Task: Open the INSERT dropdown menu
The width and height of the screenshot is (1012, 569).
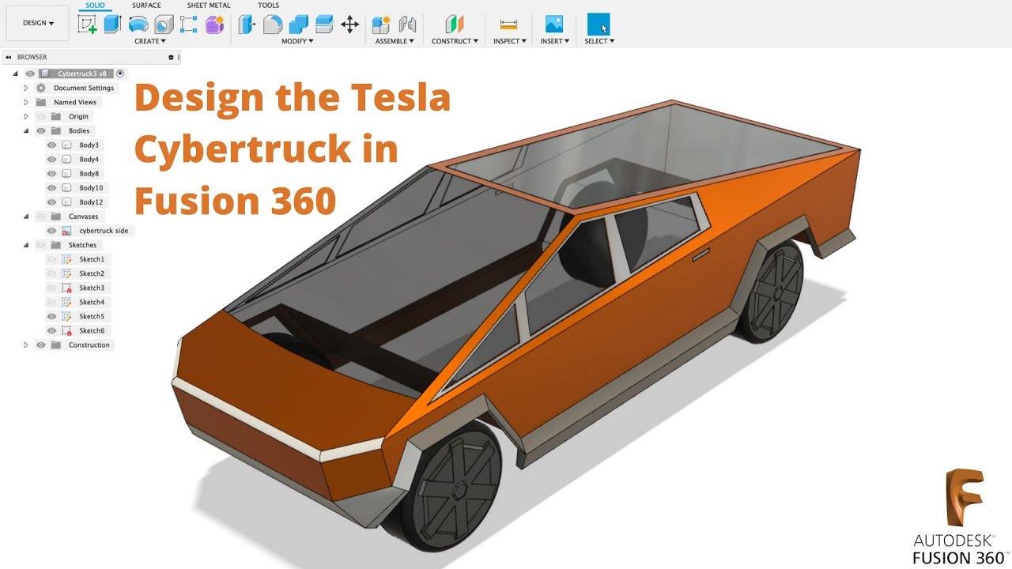Action: (x=555, y=41)
